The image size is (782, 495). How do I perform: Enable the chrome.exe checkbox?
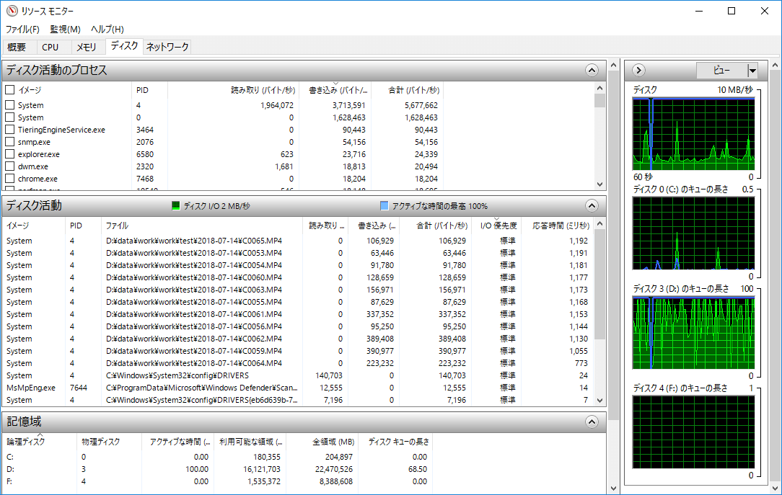(x=10, y=179)
